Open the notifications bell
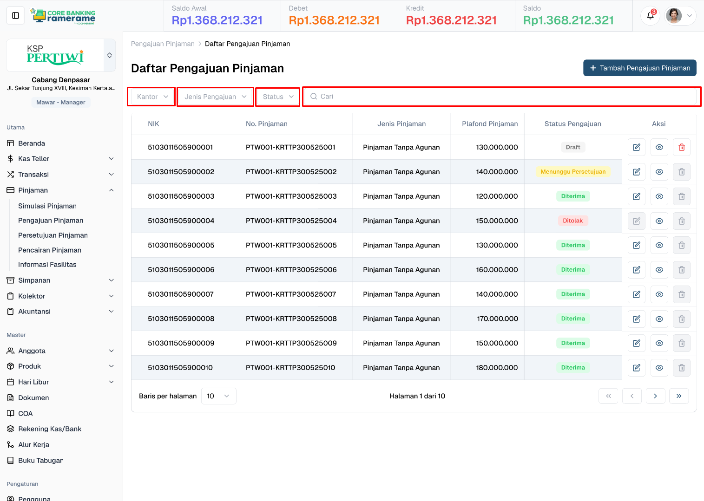 pos(650,16)
